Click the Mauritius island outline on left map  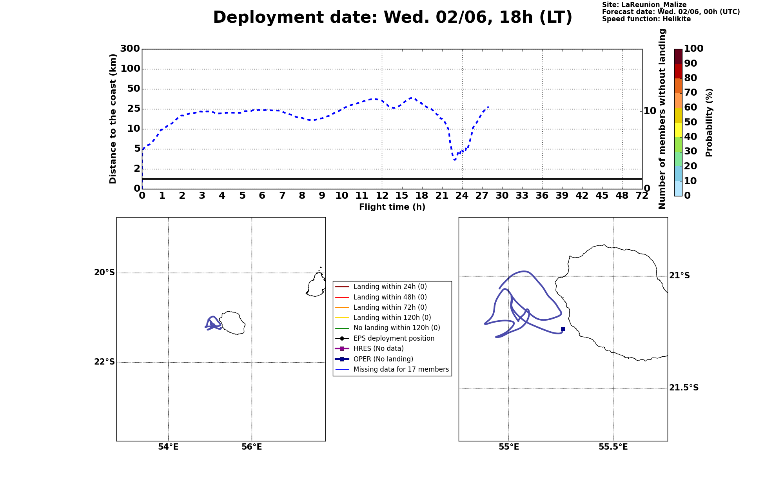pyautogui.click(x=316, y=283)
